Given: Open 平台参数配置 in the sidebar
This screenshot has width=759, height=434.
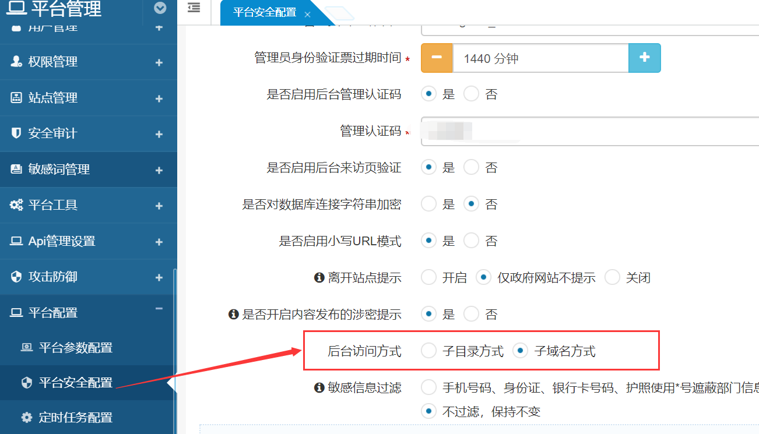Looking at the screenshot, I should [x=75, y=348].
